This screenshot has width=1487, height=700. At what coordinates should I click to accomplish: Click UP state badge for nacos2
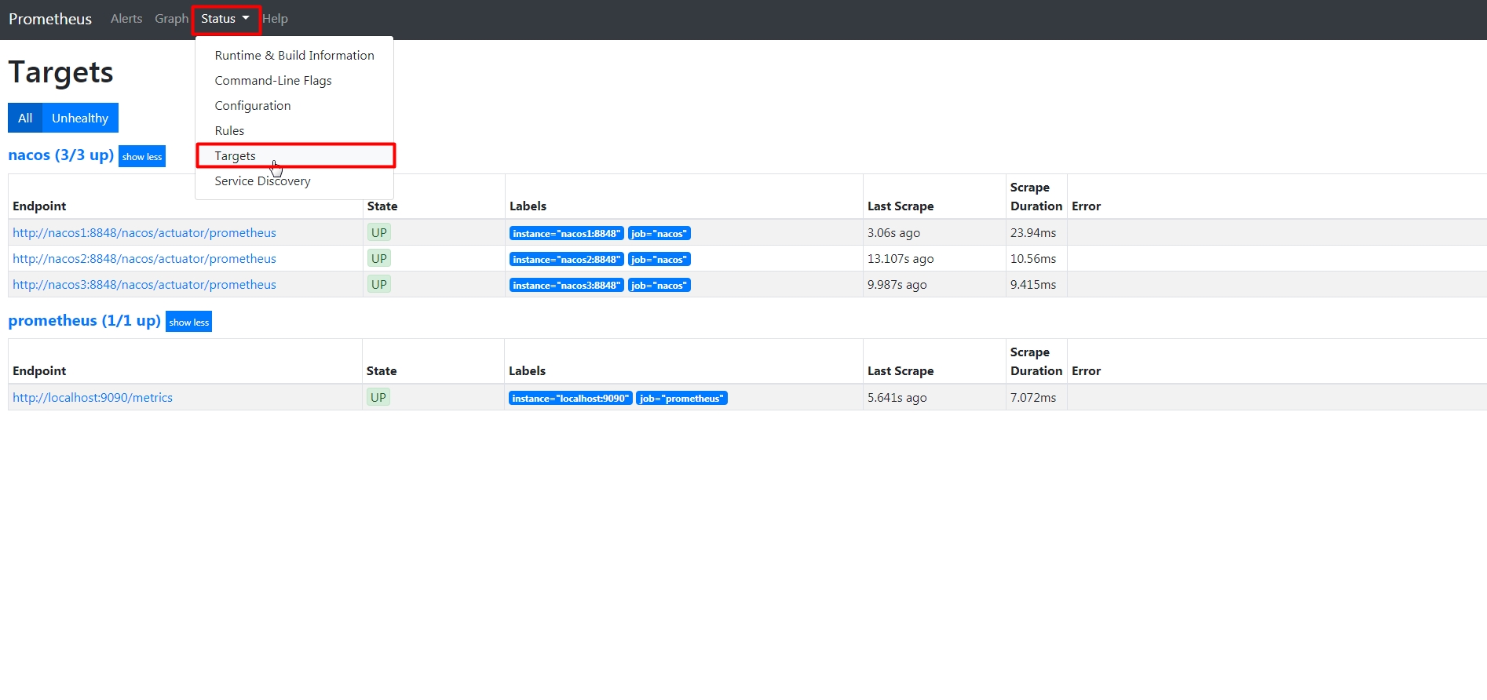coord(379,258)
